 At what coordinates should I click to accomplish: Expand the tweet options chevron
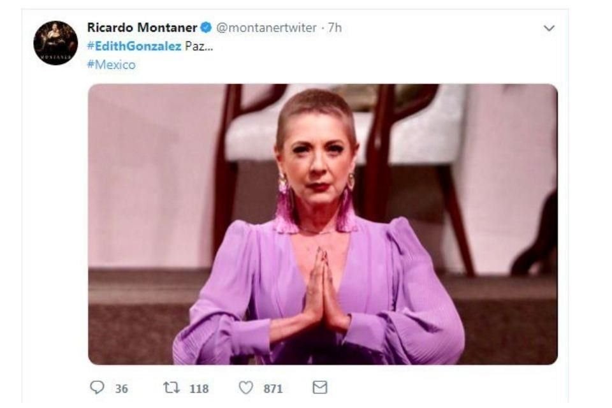click(x=548, y=29)
